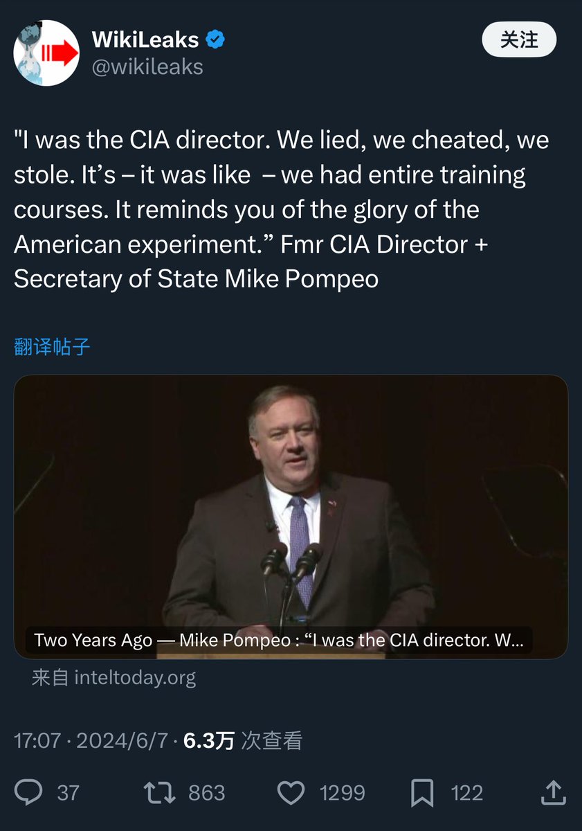Open the WikiLeaks display name

pos(145,40)
